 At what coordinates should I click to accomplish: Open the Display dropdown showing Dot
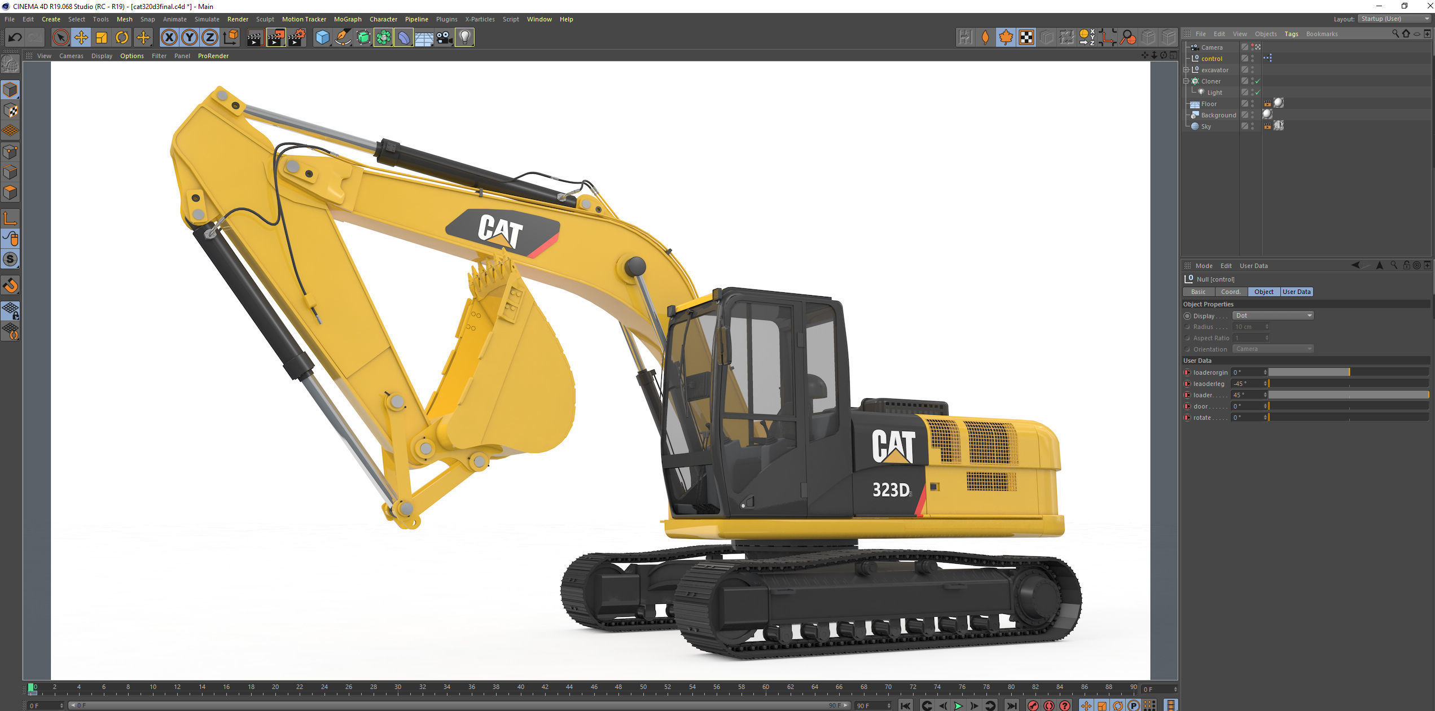point(1273,315)
